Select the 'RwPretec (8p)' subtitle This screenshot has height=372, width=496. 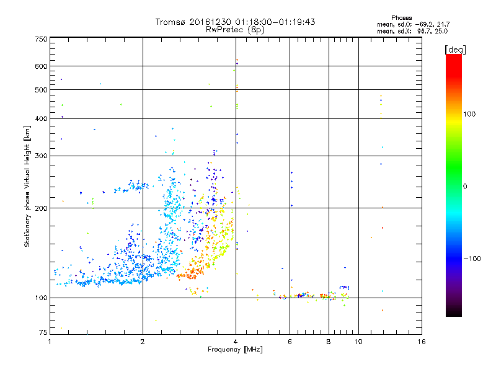[235, 30]
